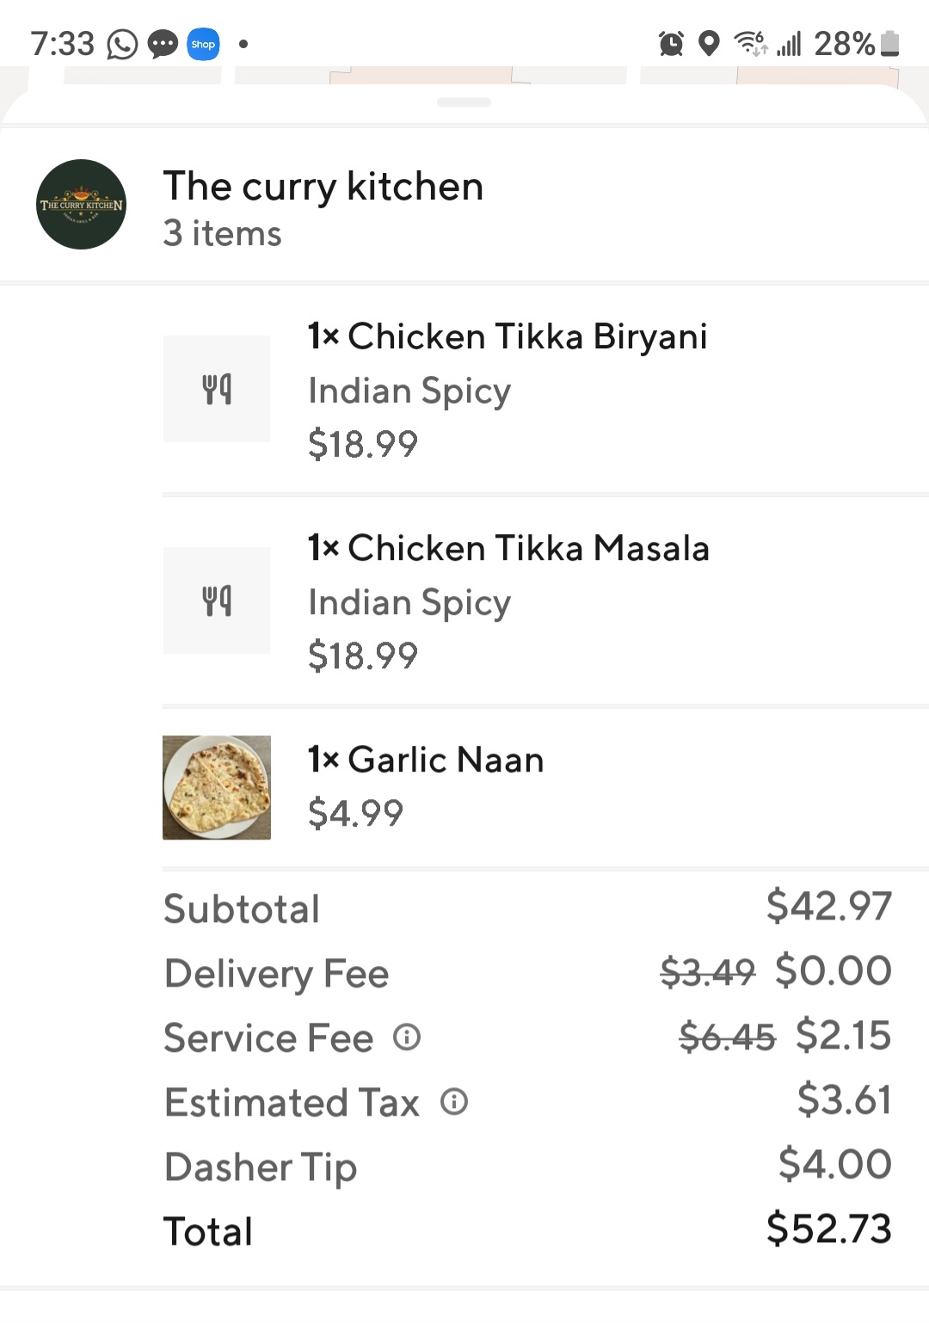Open the Garlic Naan photo thumbnail
Screen dimensions: 929x1323
click(x=217, y=787)
